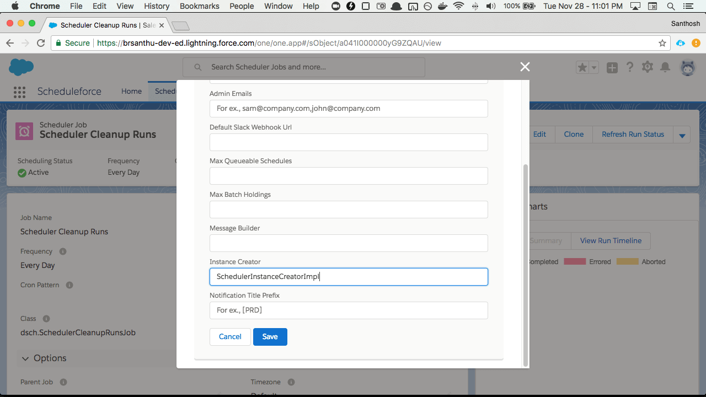Click the Admin Emails input field
The image size is (706, 397).
pyautogui.click(x=349, y=109)
